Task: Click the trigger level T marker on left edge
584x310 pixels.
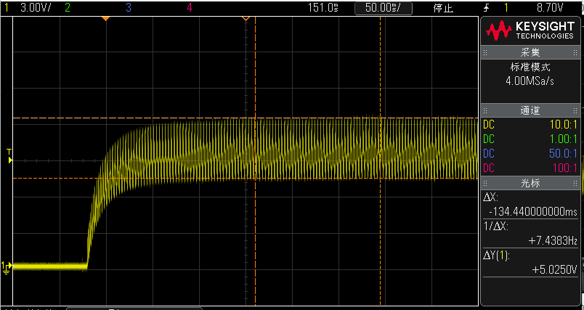Action: tap(9, 156)
